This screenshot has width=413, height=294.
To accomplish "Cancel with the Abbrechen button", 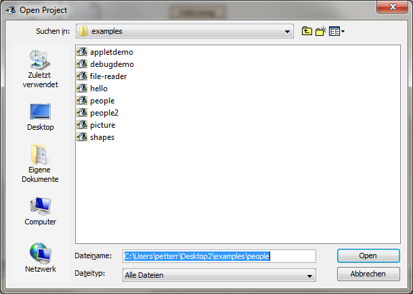I will tap(368, 274).
